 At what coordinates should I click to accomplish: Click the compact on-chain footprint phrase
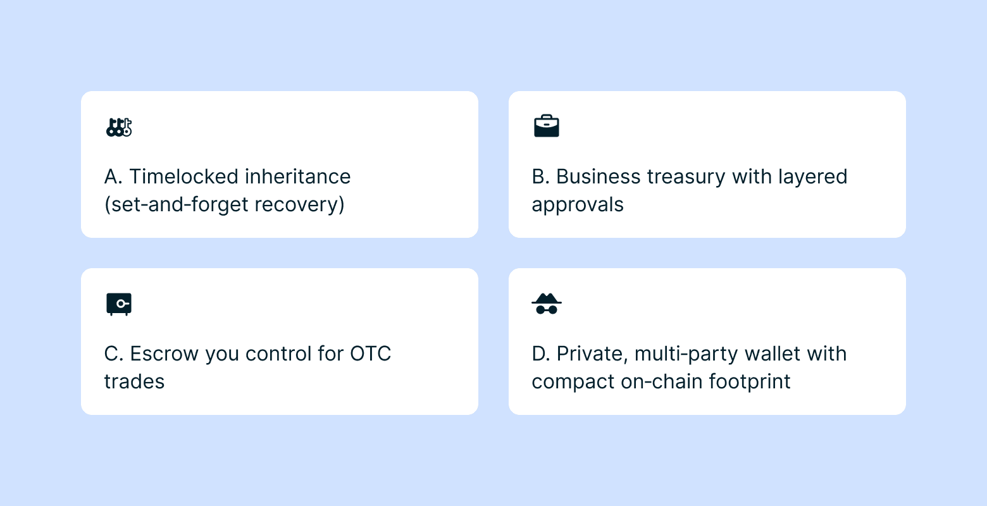click(x=661, y=381)
